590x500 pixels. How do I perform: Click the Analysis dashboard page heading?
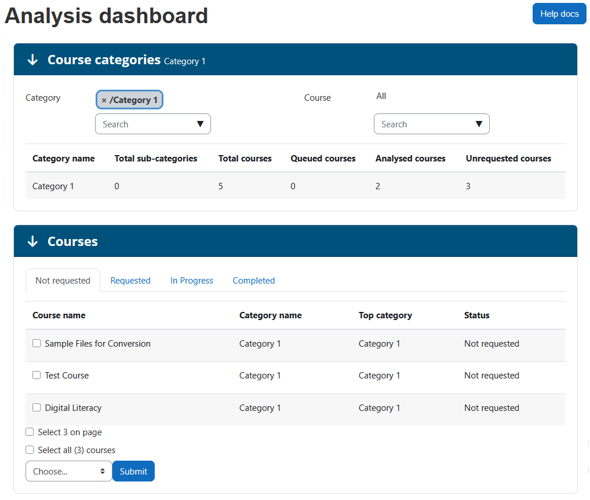tap(107, 16)
